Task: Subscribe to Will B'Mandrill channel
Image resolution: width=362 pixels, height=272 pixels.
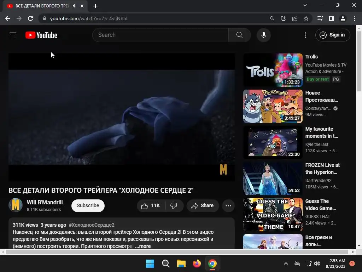Action: [x=88, y=206]
